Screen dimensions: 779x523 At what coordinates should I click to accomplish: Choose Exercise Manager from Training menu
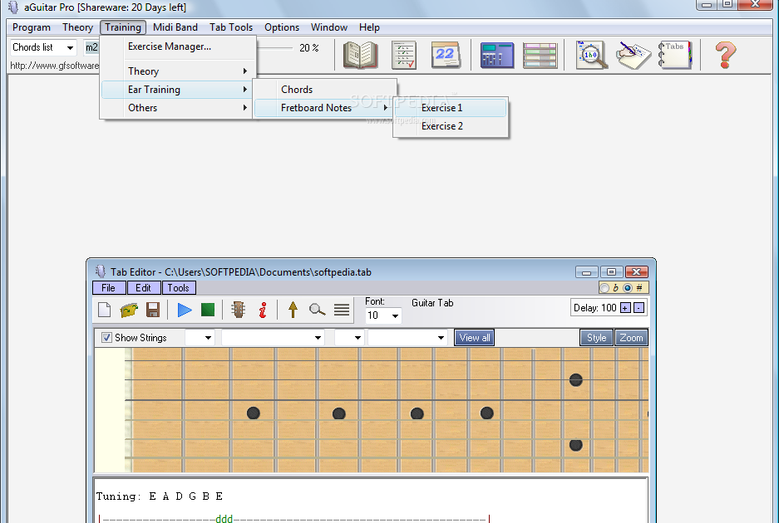pyautogui.click(x=179, y=46)
